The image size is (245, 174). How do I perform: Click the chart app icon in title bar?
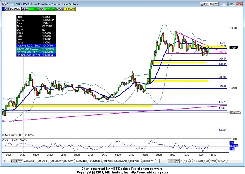(4, 4)
